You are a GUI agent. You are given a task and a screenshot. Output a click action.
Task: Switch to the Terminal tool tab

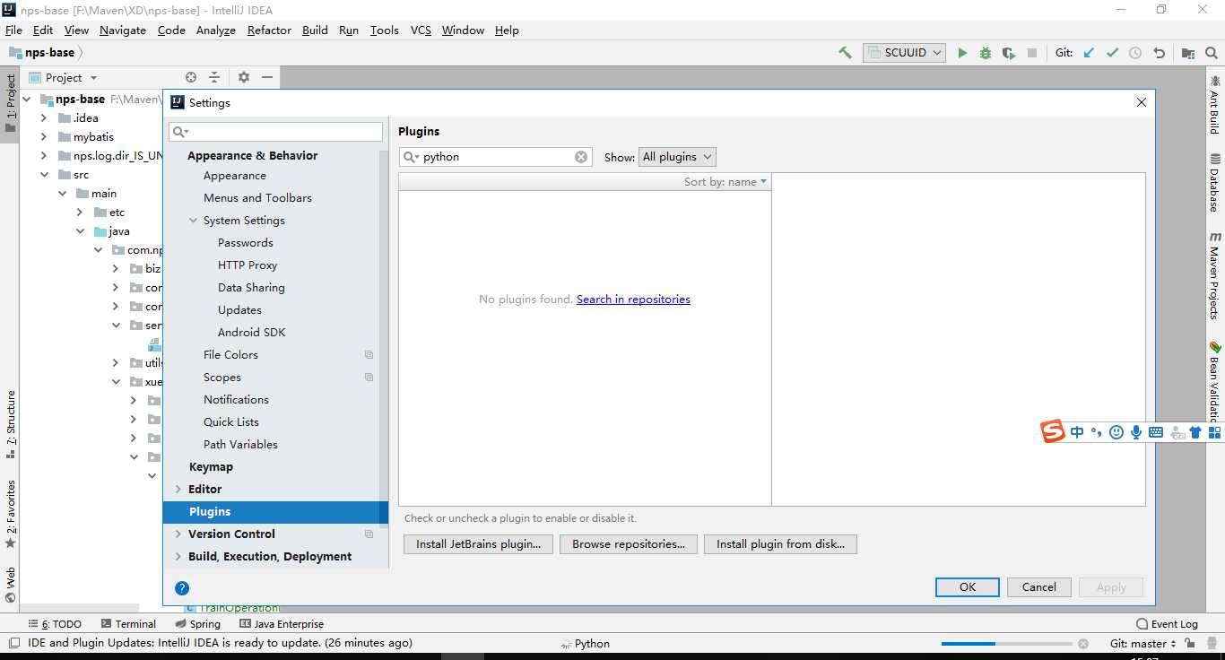(x=128, y=624)
